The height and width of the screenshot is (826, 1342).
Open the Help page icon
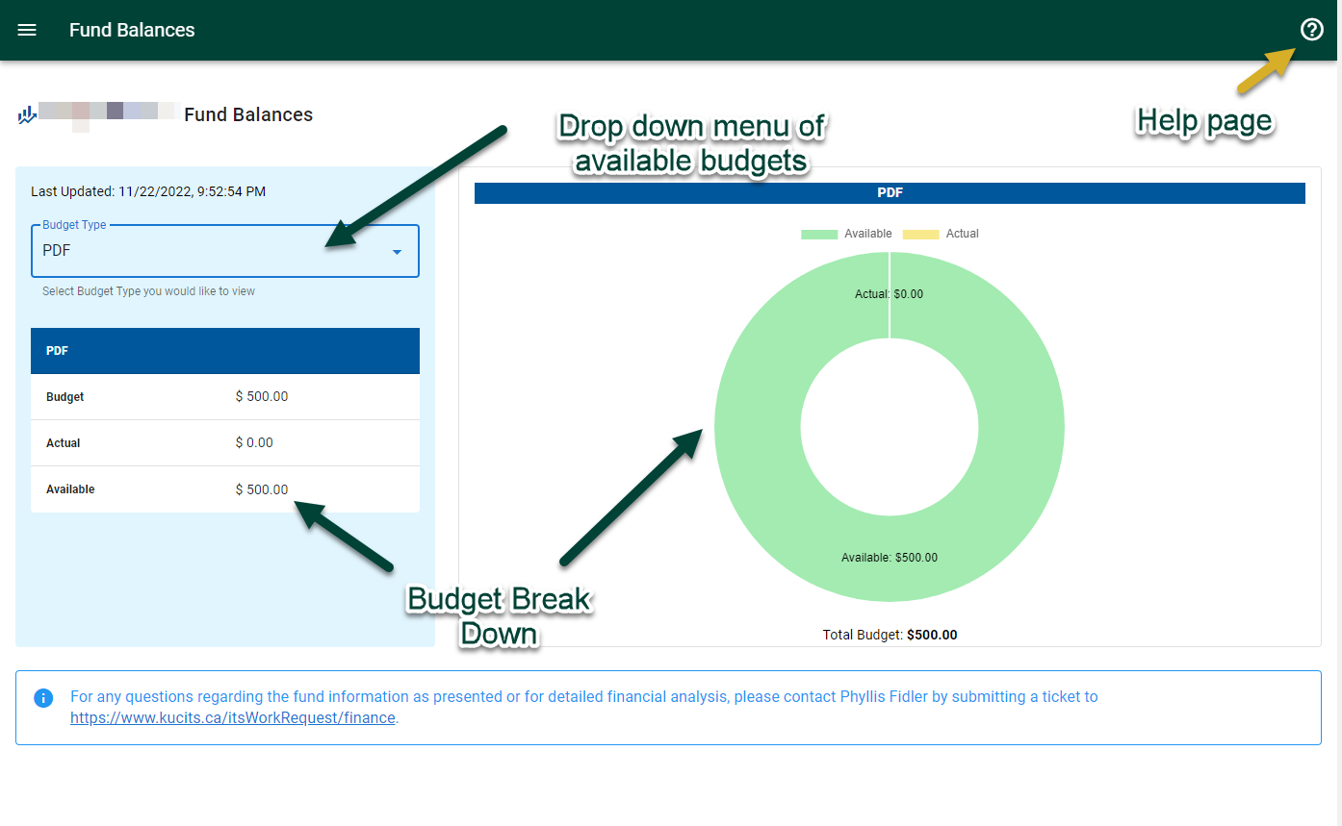[x=1311, y=30]
